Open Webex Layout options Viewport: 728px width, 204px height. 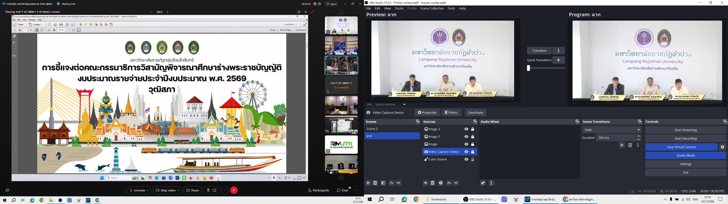click(x=332, y=4)
